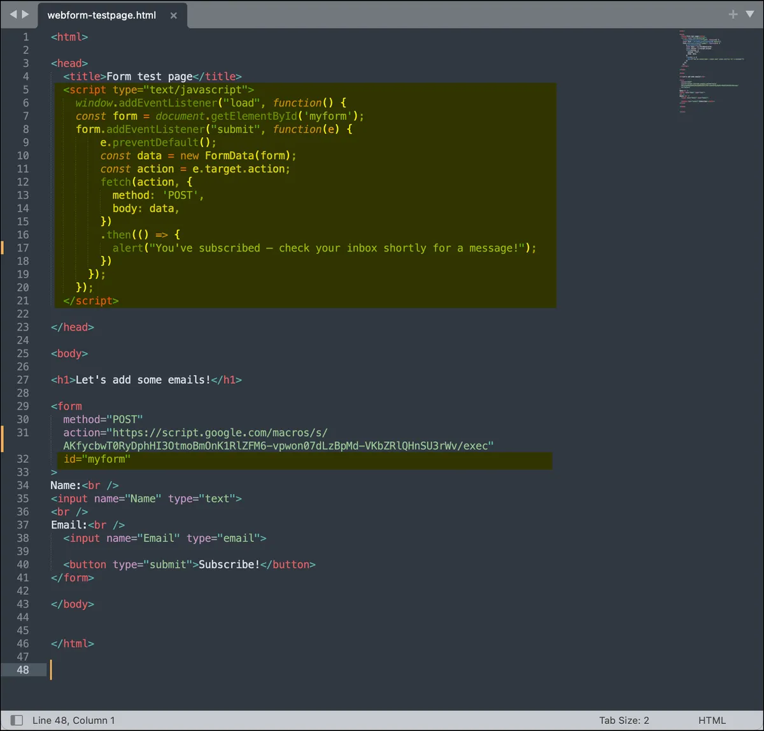764x731 pixels.
Task: Click line number 17 in gutter
Action: pos(23,248)
